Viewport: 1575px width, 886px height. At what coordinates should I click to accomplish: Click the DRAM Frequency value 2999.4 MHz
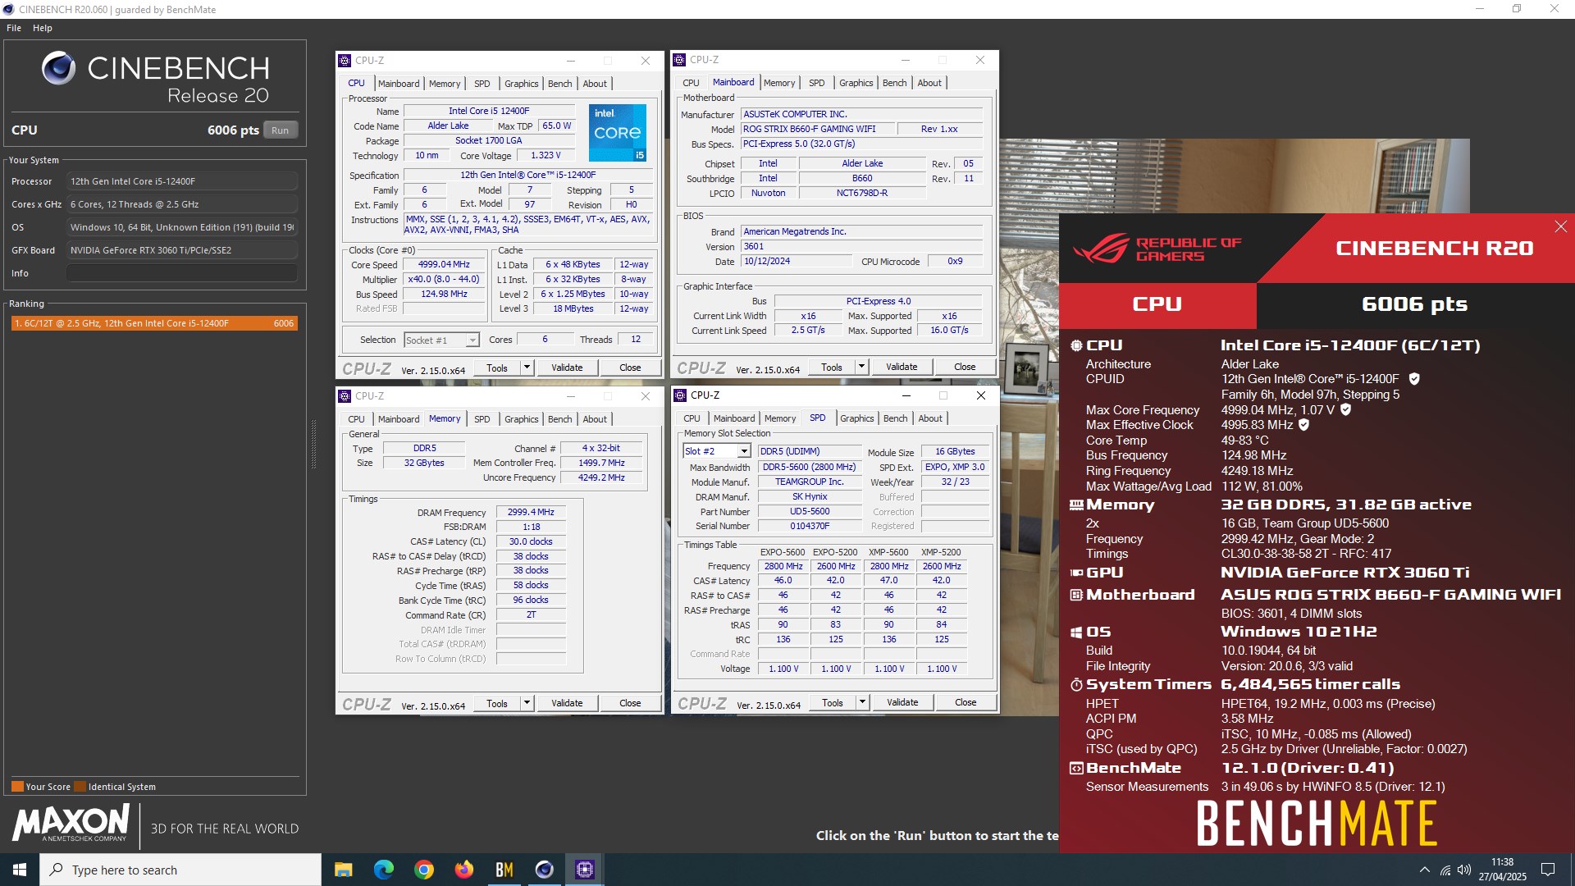click(x=531, y=512)
